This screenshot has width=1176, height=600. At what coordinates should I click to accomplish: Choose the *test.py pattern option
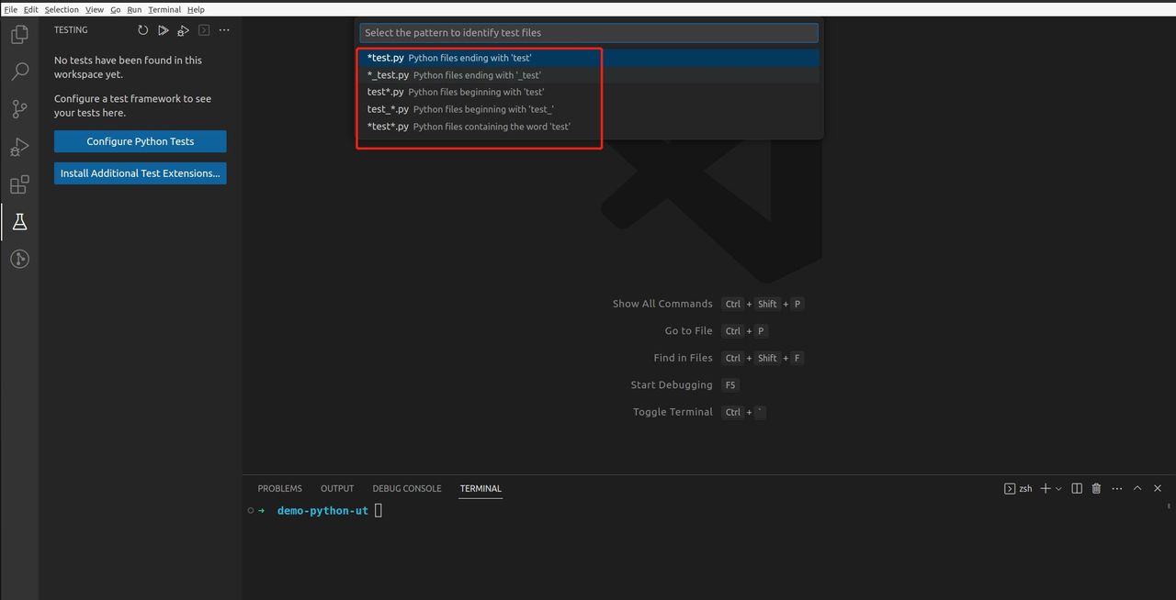click(589, 58)
